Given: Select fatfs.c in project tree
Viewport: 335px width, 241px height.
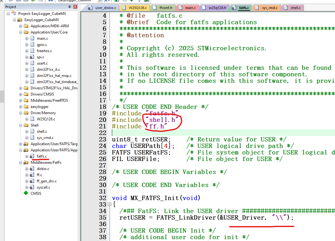Looking at the screenshot, I should [x=42, y=156].
